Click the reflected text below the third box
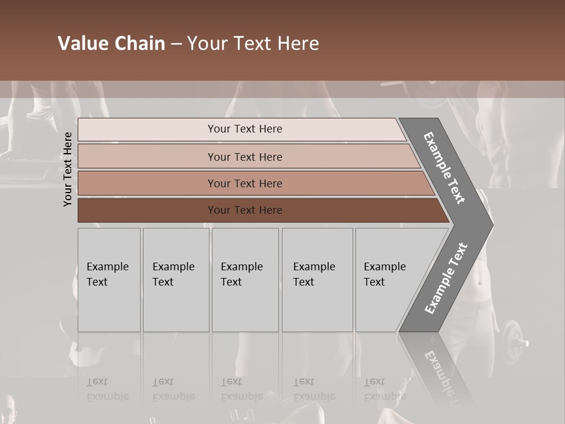This screenshot has height=424, width=565. (x=241, y=389)
